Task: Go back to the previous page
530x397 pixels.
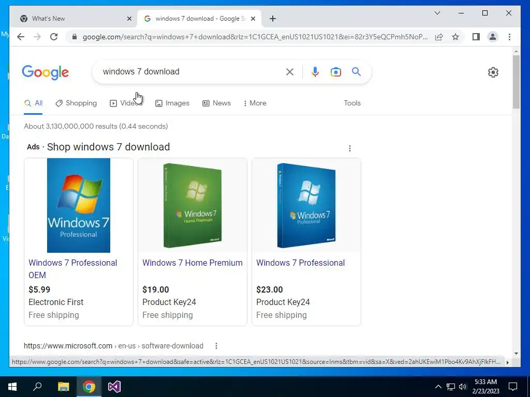Action: click(21, 37)
